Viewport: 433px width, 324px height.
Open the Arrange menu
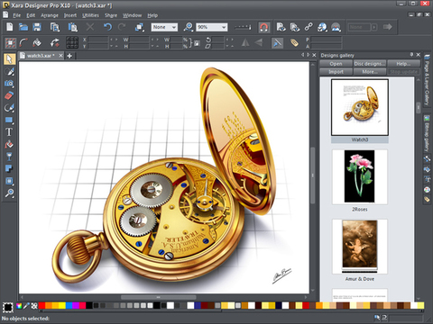pos(50,15)
